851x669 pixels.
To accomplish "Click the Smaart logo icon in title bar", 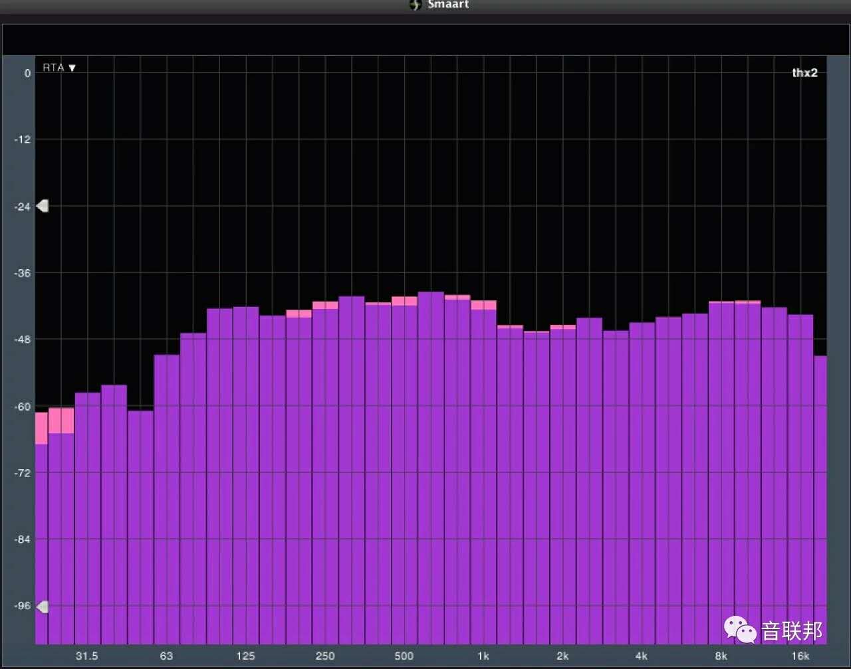I will coord(416,5).
